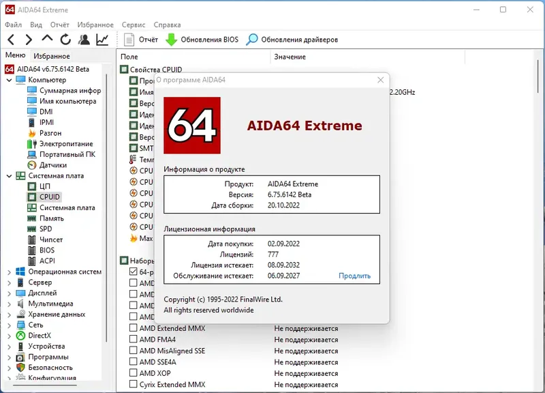Open the Отчёт report toolbar button
Screen dimensions: 545x393
click(x=141, y=40)
